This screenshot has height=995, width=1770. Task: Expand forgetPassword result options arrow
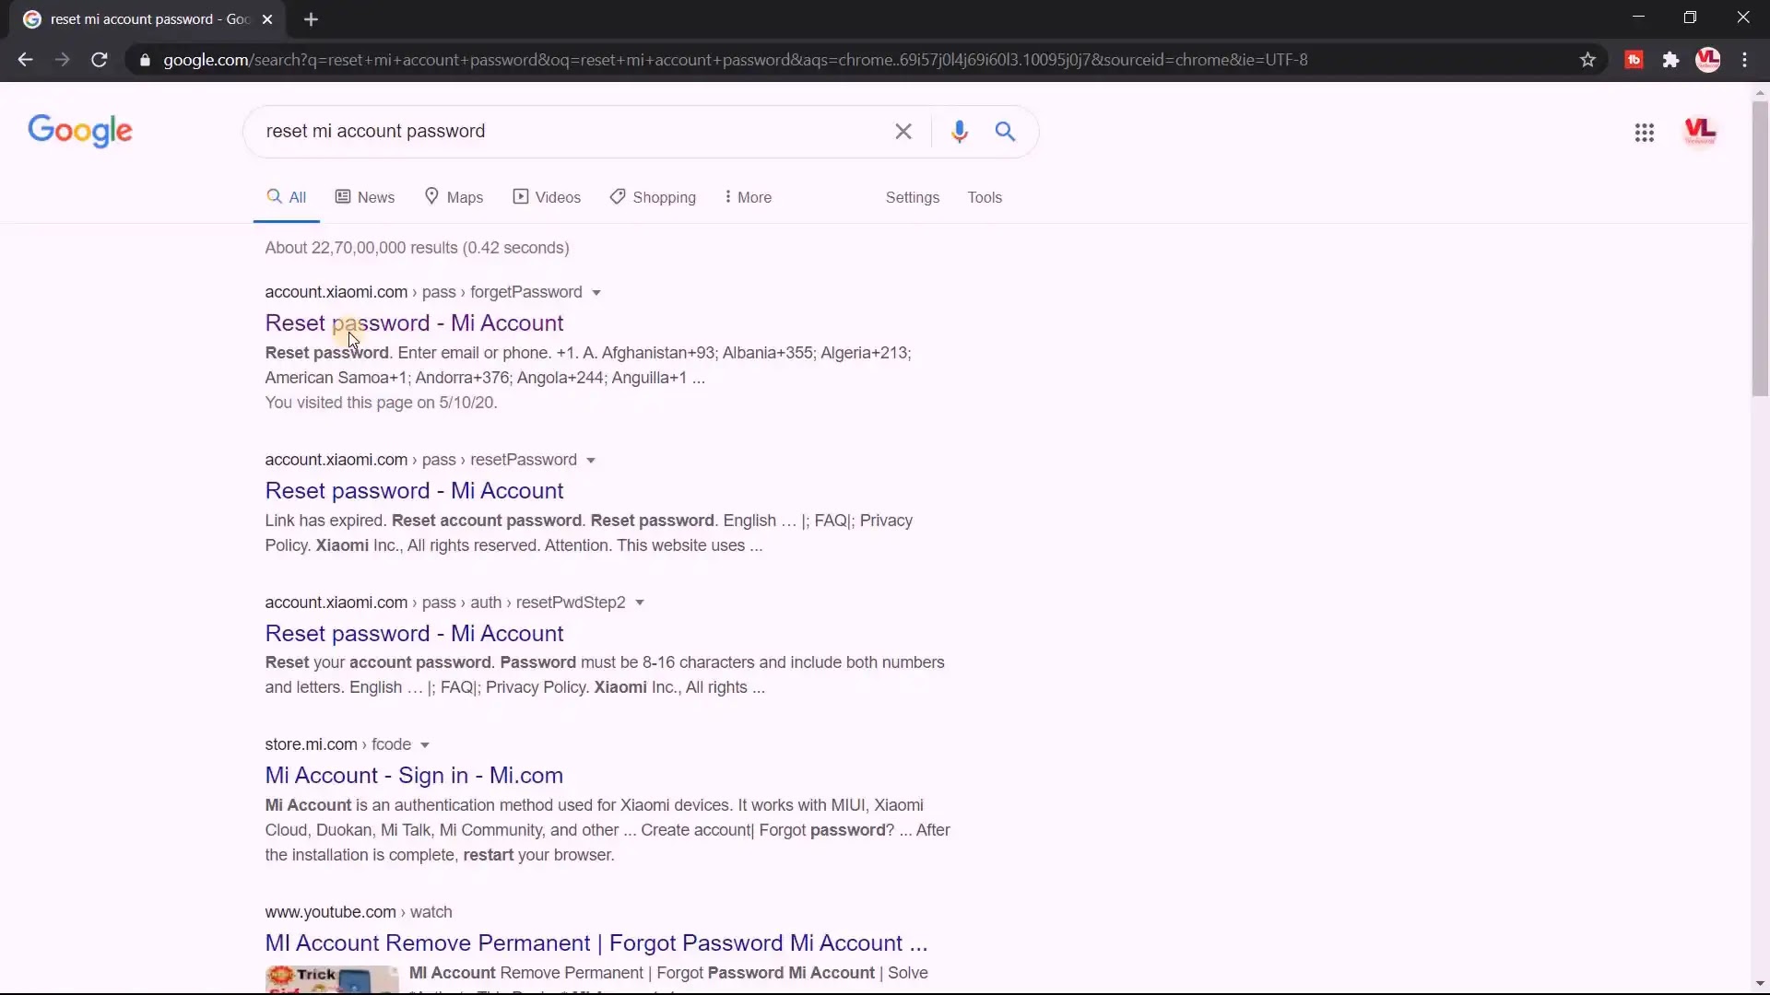tap(596, 293)
